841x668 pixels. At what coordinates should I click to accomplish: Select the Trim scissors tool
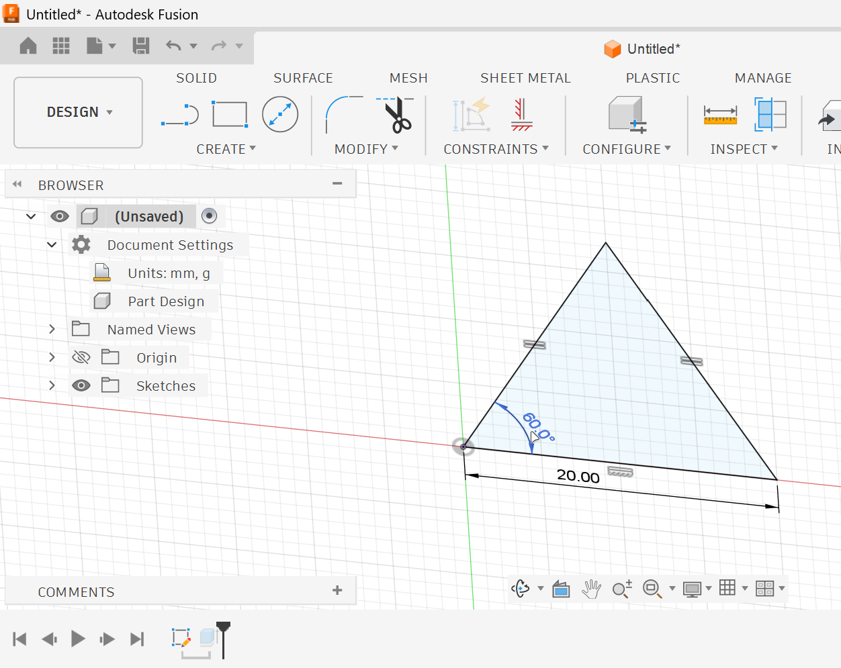396,115
